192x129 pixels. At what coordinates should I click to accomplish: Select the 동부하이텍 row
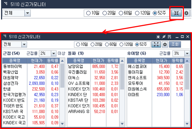tap(31, 66)
